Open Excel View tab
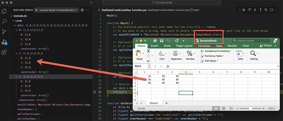283x121 pixels. click(246, 46)
